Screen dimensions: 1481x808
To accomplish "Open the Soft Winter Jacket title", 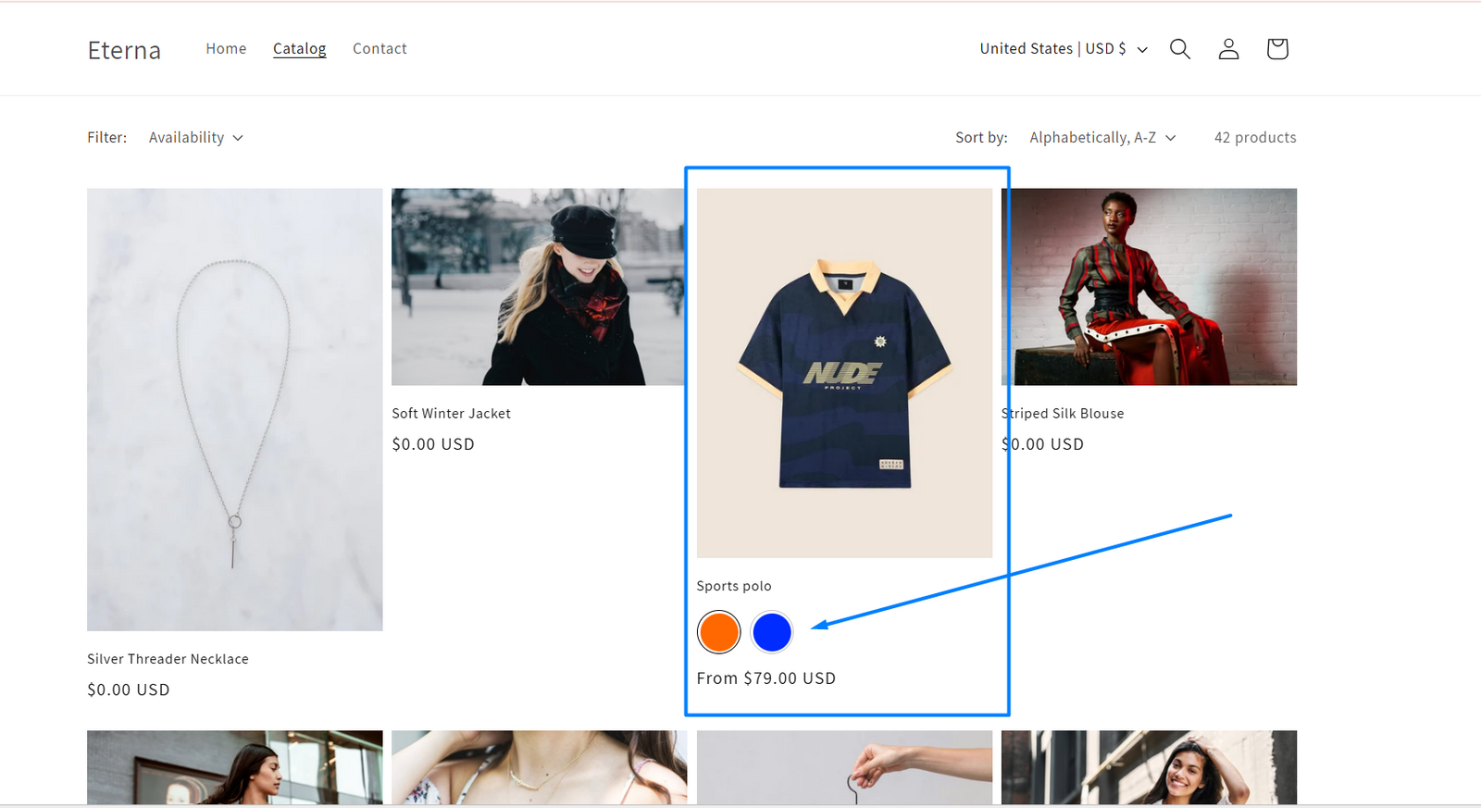I will tap(451, 414).
